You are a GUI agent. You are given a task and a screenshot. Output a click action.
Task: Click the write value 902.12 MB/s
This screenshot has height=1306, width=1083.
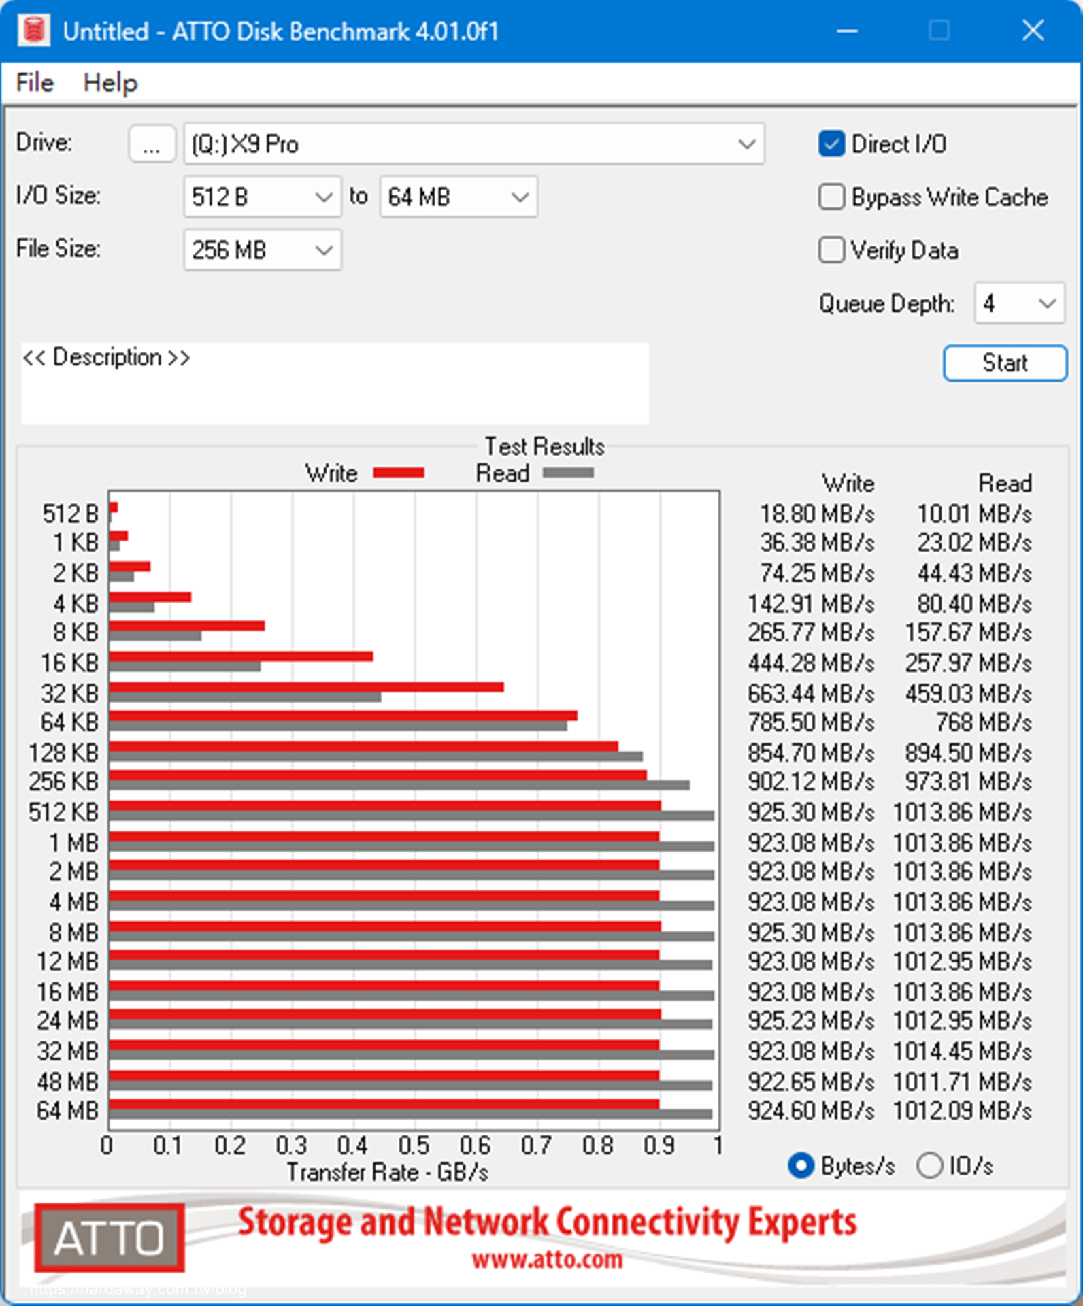click(x=811, y=782)
